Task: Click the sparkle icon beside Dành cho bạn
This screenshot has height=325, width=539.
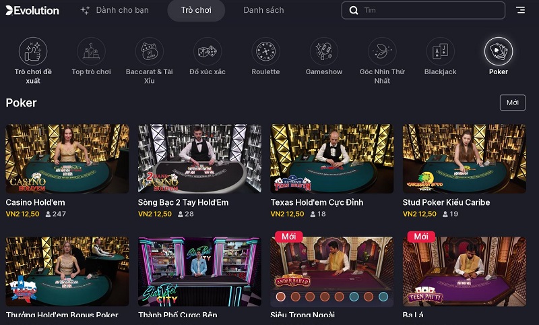Action: point(85,10)
